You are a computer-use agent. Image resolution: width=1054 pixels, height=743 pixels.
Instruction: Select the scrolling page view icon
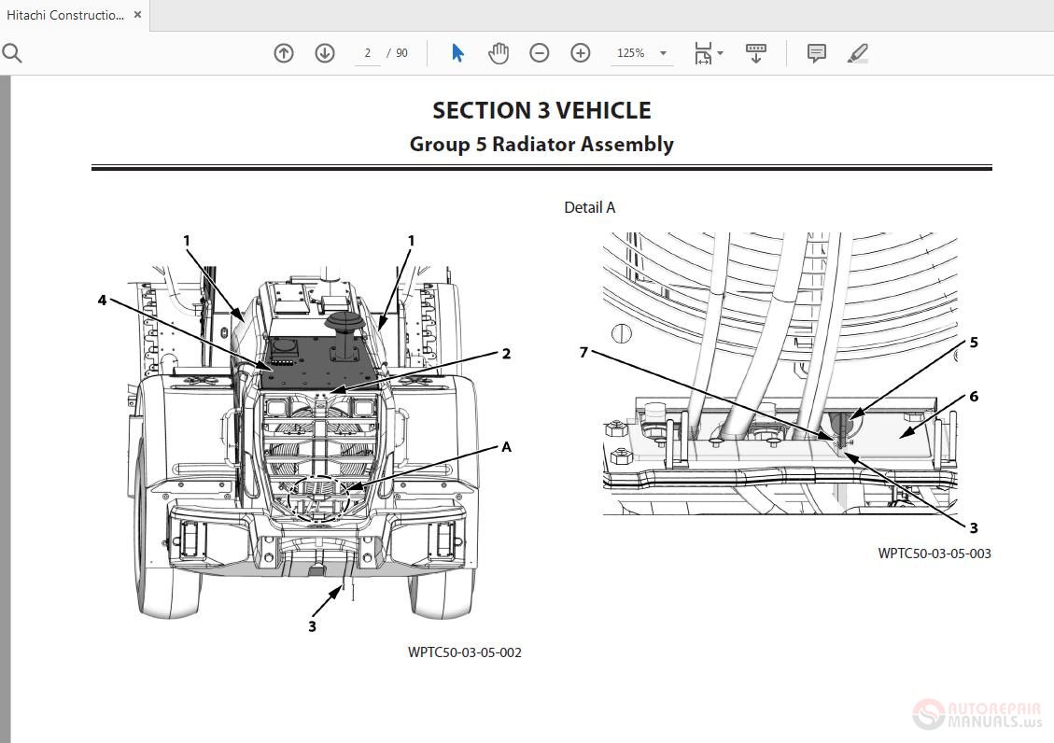coord(703,53)
